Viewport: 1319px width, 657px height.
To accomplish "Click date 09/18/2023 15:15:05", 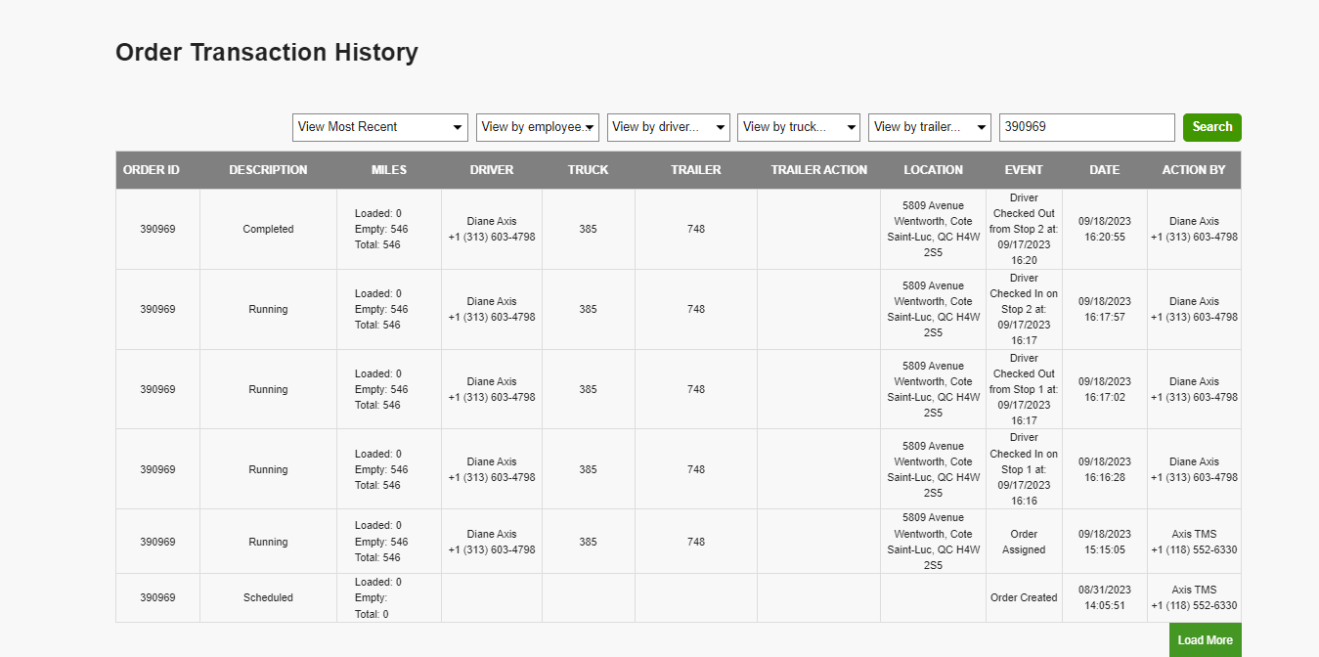I will pyautogui.click(x=1105, y=542).
